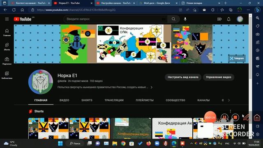
Task: Open Edge settings and more menu
Action: (248, 10)
